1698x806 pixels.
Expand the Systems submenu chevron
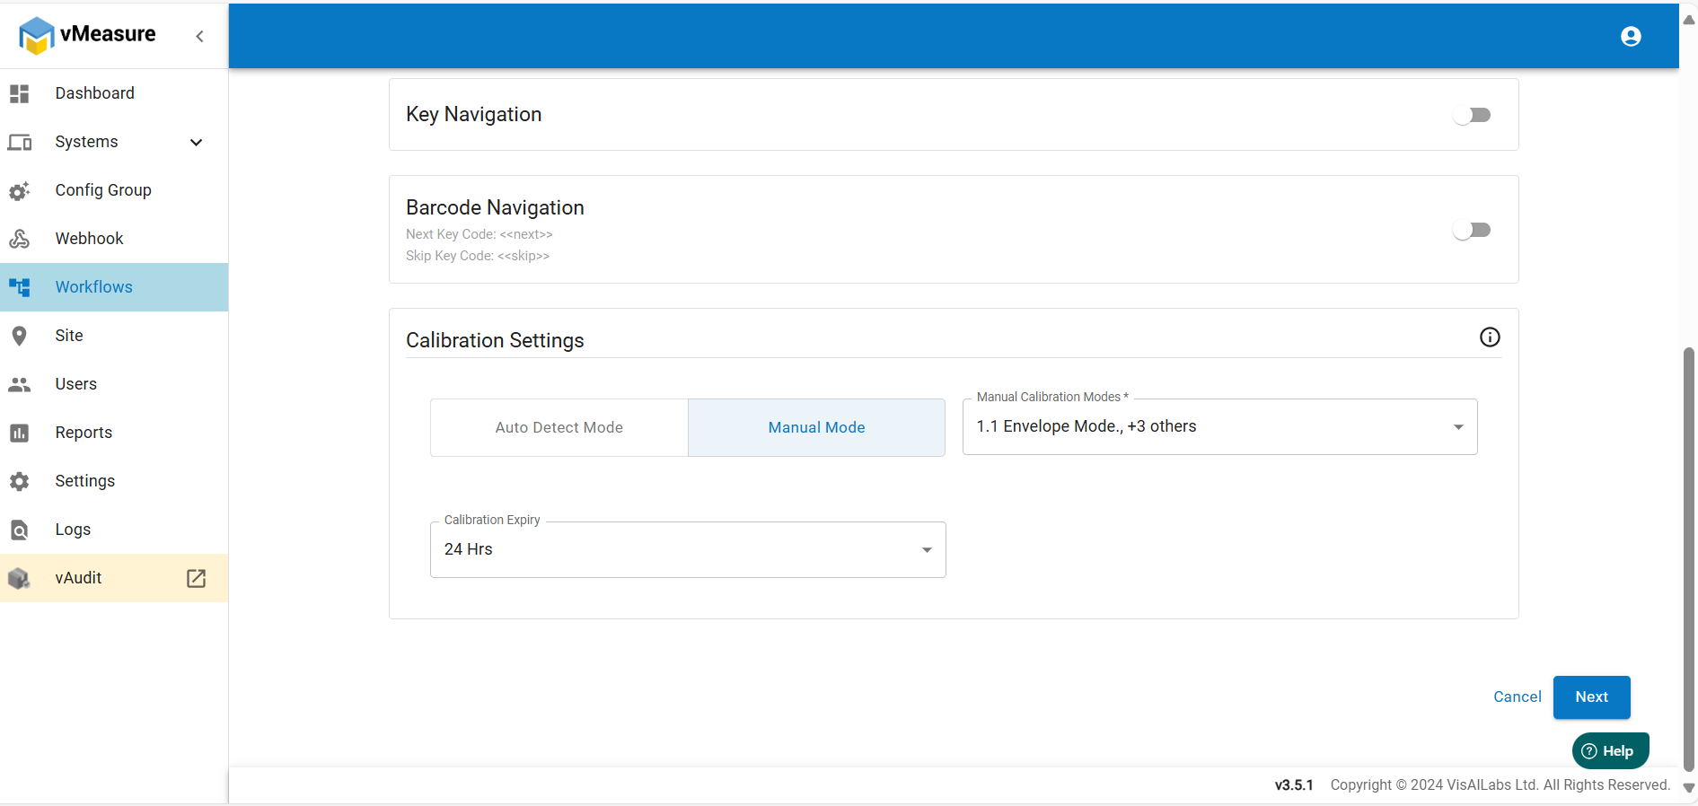197,142
